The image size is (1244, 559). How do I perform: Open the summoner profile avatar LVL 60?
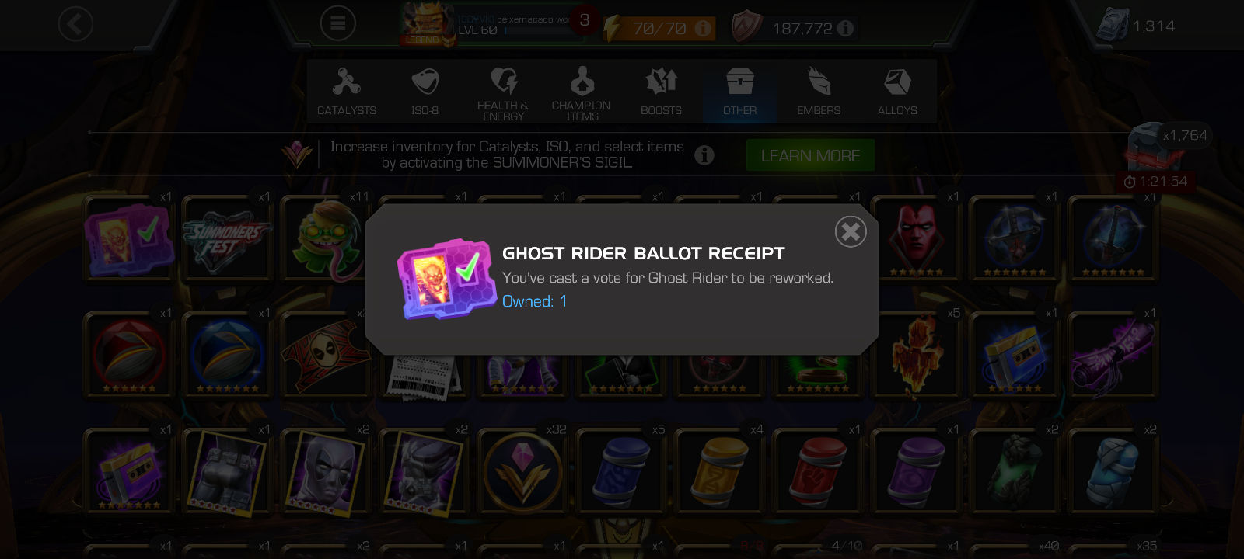pos(427,25)
